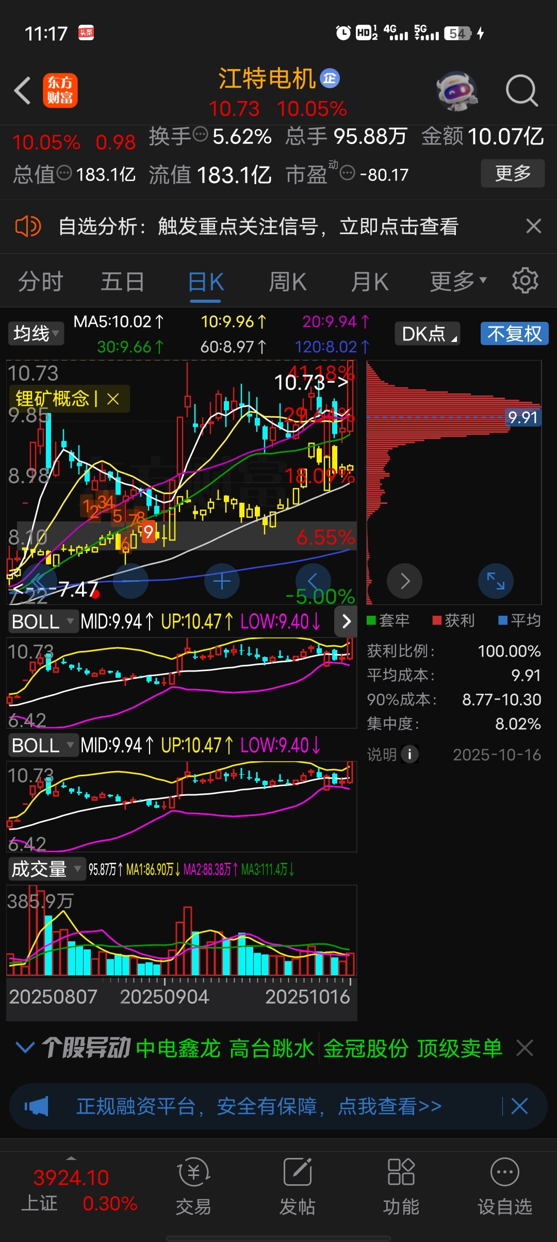Screen dimensions: 557x1242
Task: Tap the speaker icon for 自选分析
Action: coord(28,226)
